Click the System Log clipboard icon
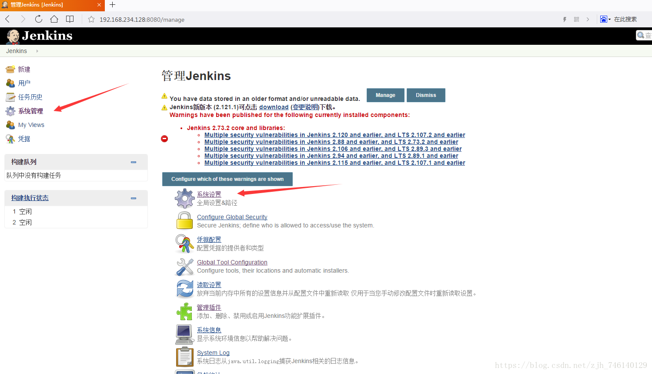 tap(185, 357)
